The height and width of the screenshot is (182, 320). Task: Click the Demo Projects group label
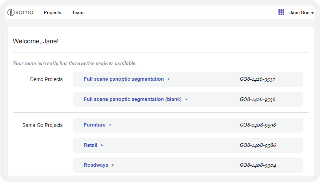coord(46,79)
